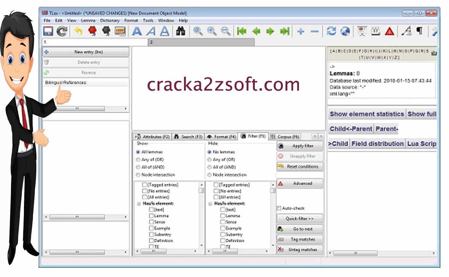The height and width of the screenshot is (277, 449).
Task: Click the underlined A formatting icon
Action: pos(165,31)
